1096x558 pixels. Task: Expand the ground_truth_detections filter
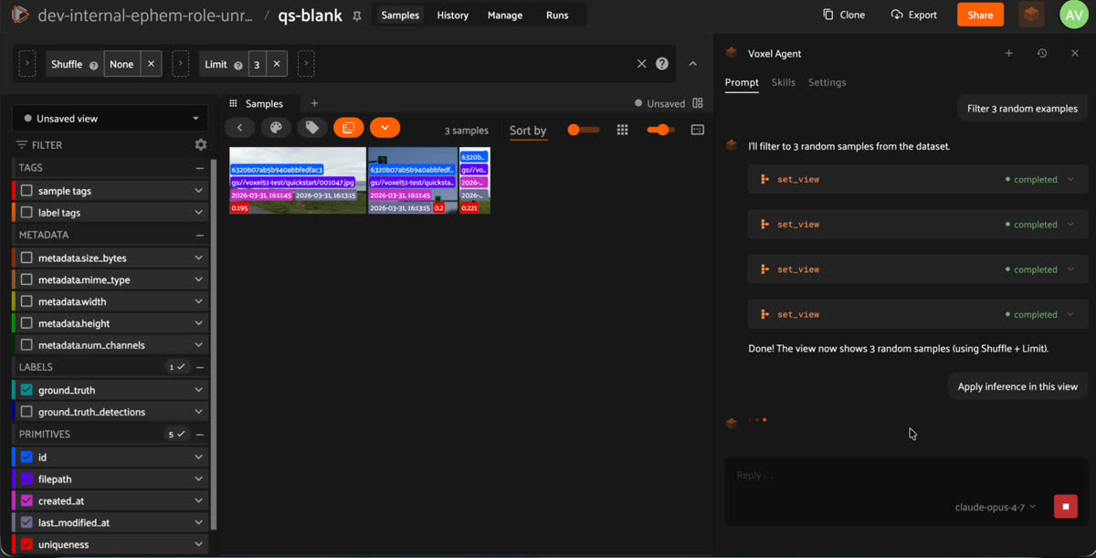[x=198, y=412]
